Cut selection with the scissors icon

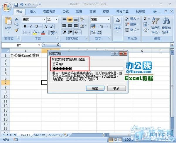click(16, 19)
